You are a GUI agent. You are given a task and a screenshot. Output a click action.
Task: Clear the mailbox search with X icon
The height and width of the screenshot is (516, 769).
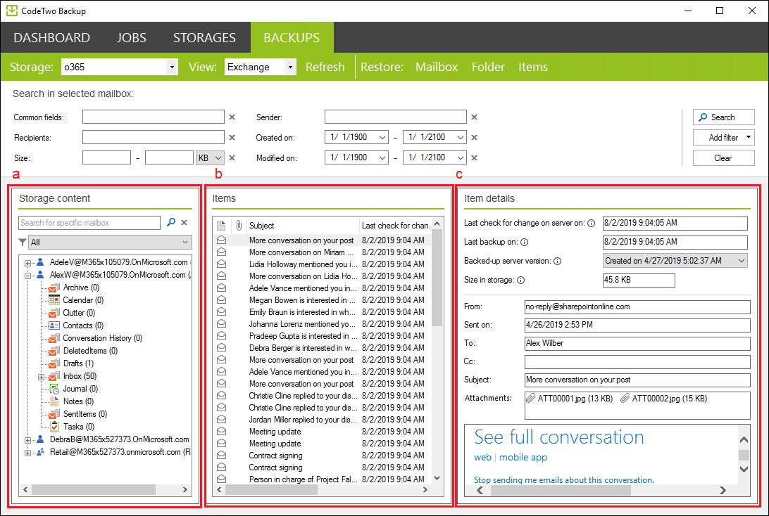(x=185, y=223)
